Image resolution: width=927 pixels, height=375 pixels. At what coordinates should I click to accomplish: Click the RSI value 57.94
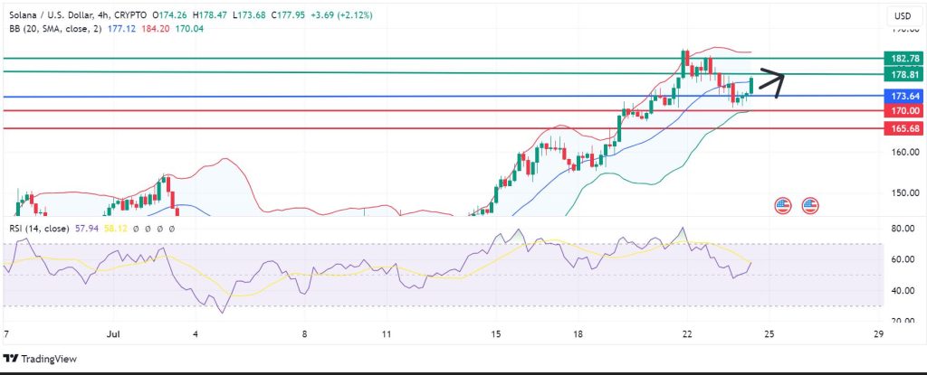click(87, 228)
